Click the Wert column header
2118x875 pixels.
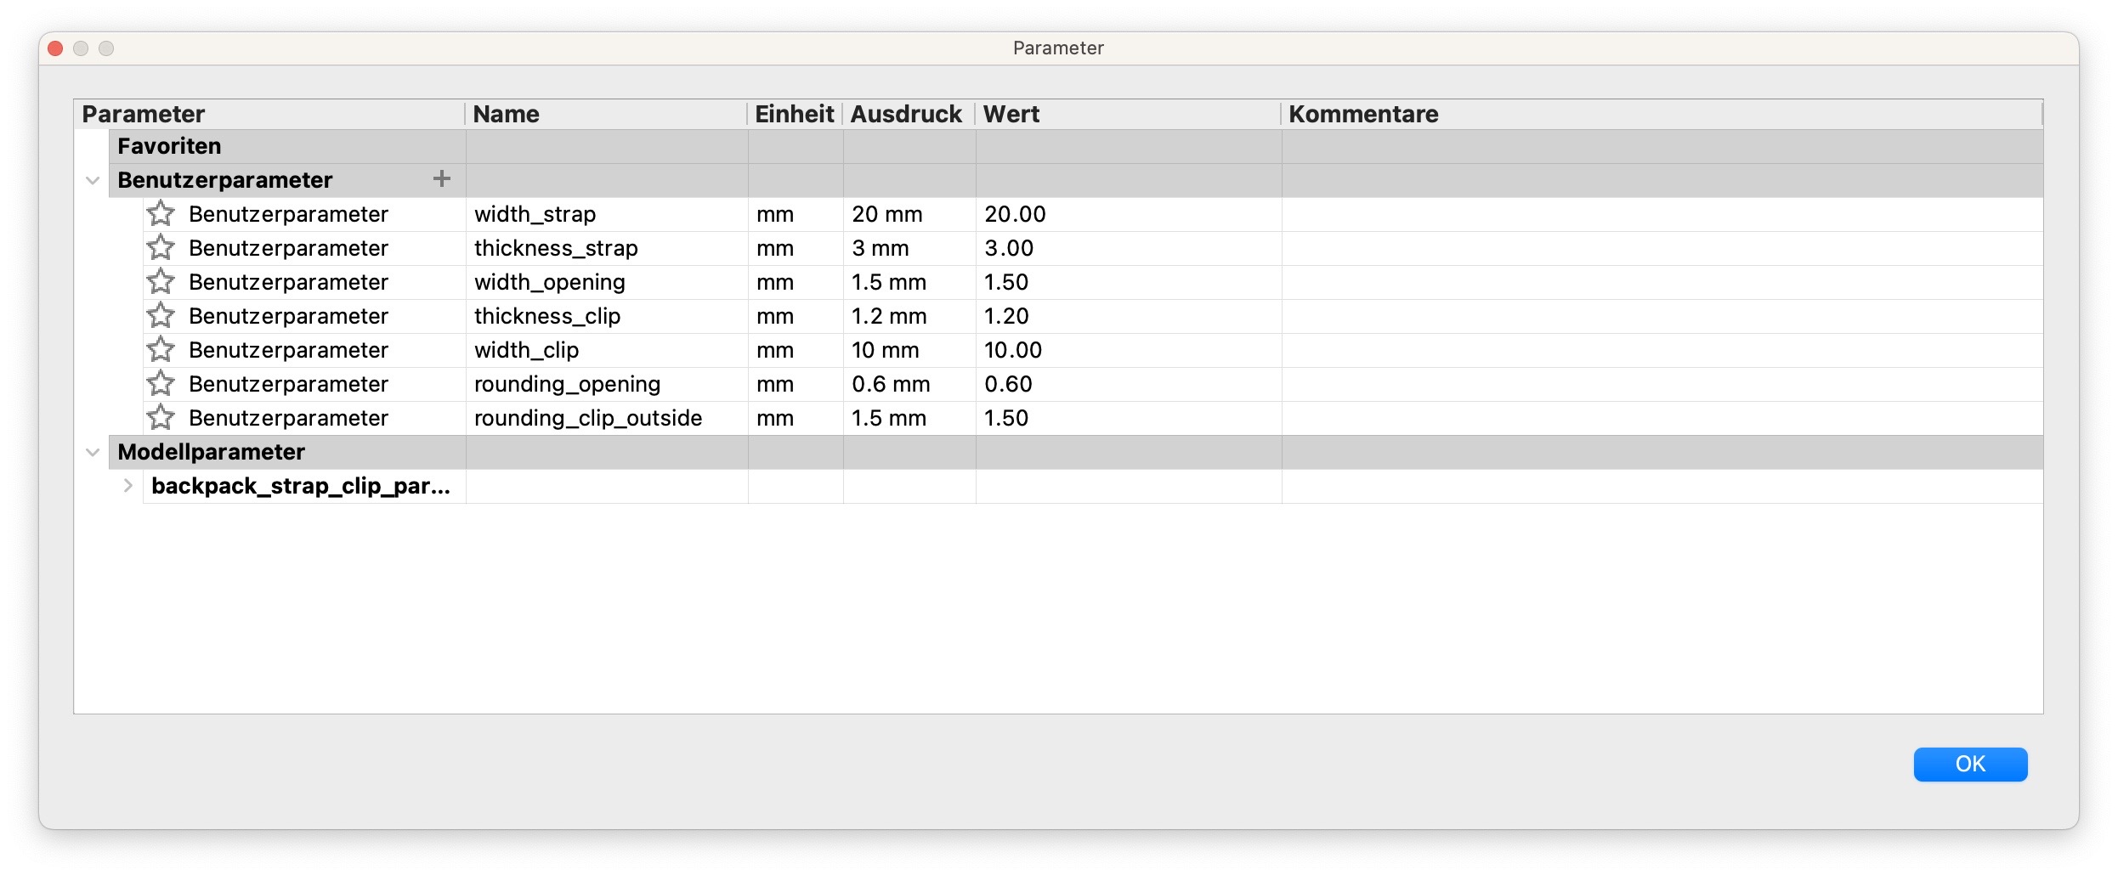coord(1128,114)
